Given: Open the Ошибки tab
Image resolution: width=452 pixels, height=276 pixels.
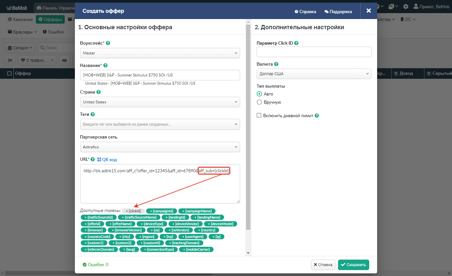Looking at the screenshot, I should [53, 32].
